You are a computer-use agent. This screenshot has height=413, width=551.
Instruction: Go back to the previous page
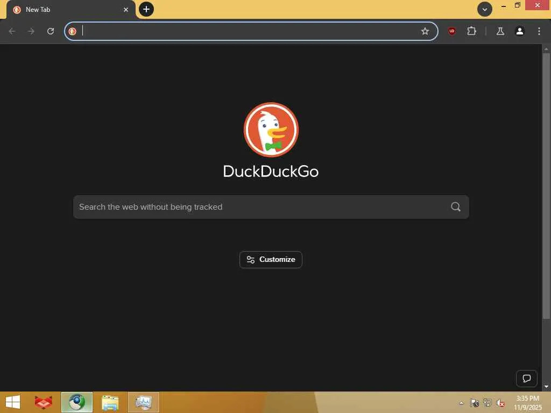point(12,31)
